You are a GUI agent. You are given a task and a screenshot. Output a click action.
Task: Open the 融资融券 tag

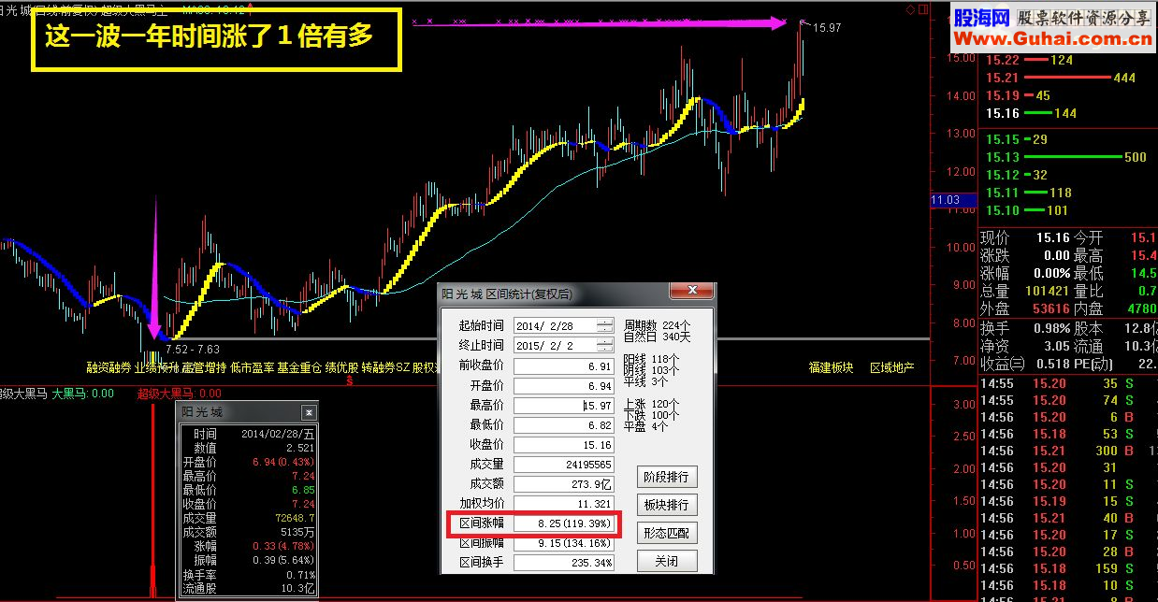coord(109,367)
